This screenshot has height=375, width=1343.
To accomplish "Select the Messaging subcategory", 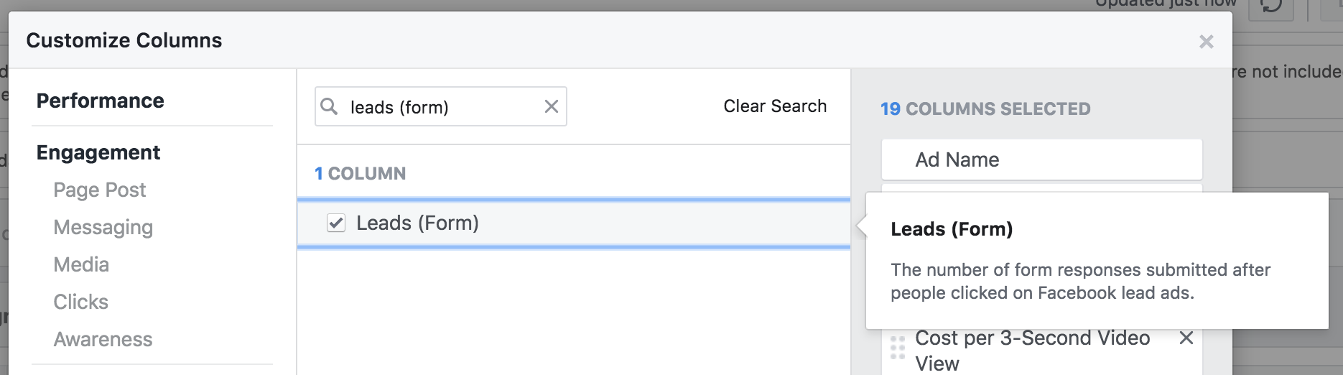I will click(103, 227).
